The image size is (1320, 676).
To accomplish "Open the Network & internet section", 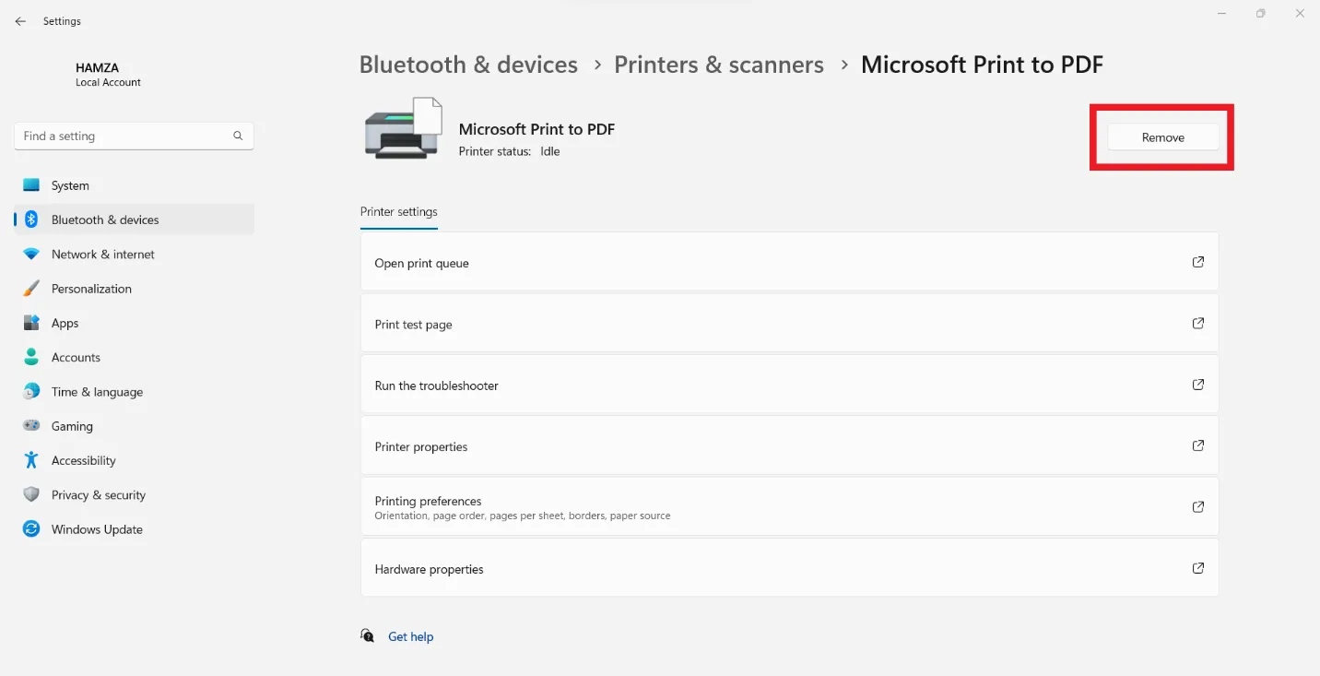I will click(x=103, y=254).
